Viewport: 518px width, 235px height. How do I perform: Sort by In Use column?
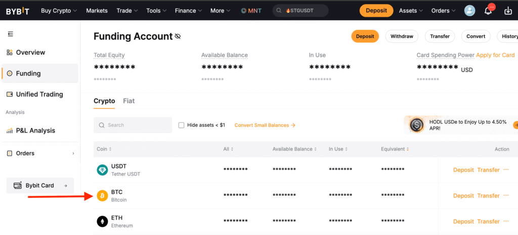click(338, 149)
